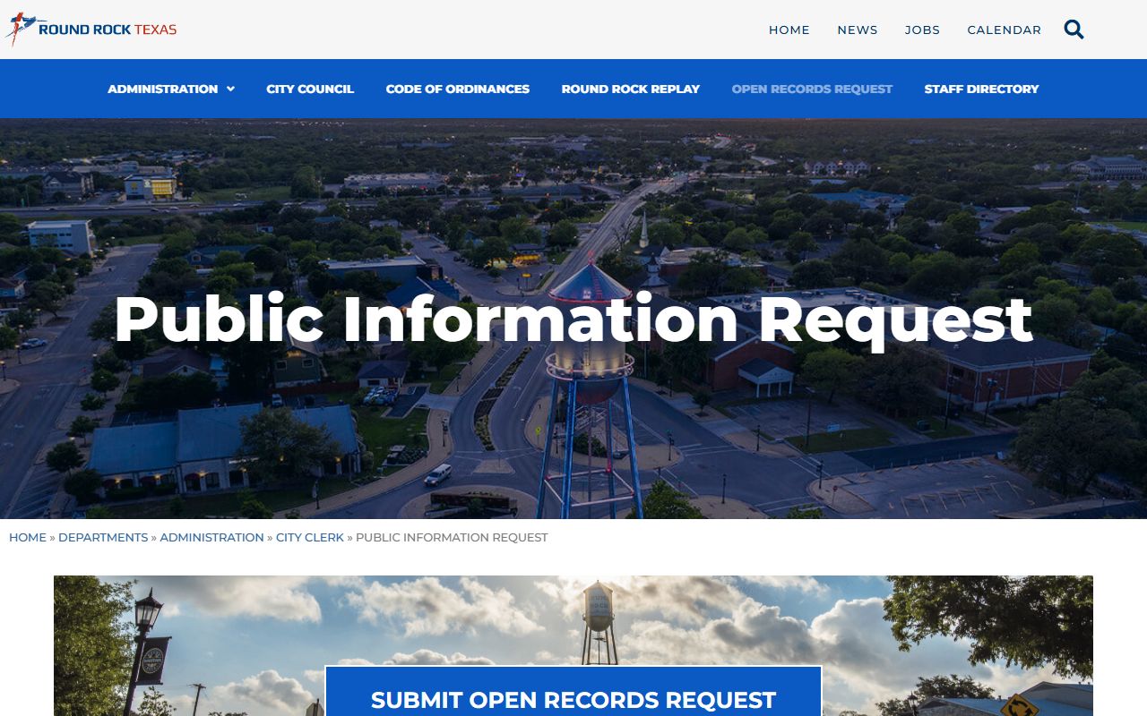This screenshot has width=1147, height=716.
Task: Click the Public Information Request heading
Action: [x=573, y=319]
